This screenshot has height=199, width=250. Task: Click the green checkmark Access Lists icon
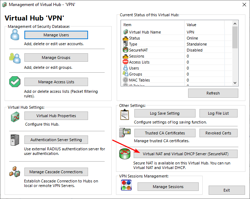tap(14, 82)
